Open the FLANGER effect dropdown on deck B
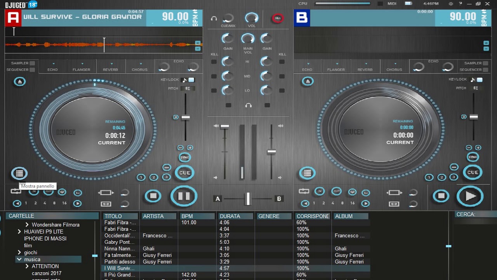 pyautogui.click(x=336, y=66)
